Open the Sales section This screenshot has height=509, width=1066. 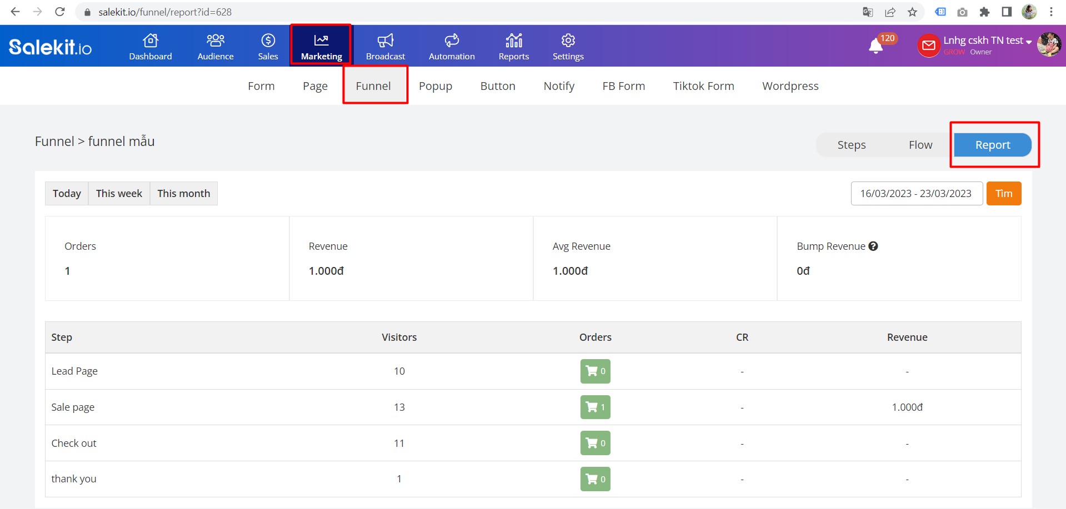268,47
